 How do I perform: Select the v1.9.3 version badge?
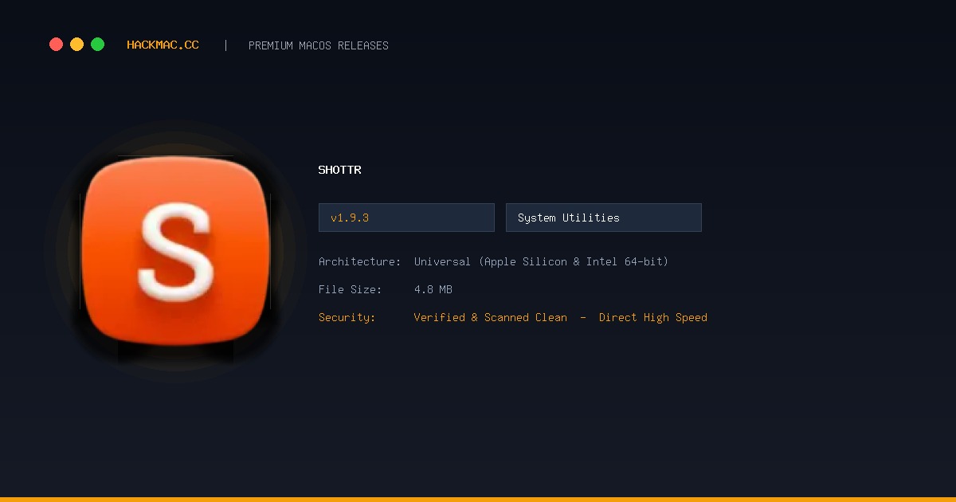click(406, 218)
